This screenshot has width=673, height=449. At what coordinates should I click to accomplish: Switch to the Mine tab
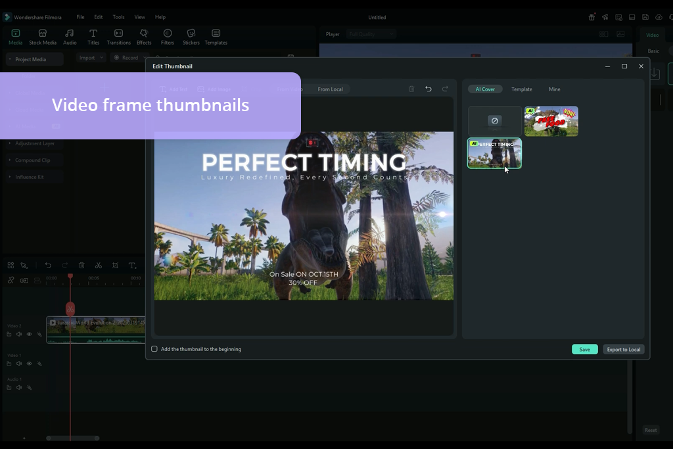(554, 89)
